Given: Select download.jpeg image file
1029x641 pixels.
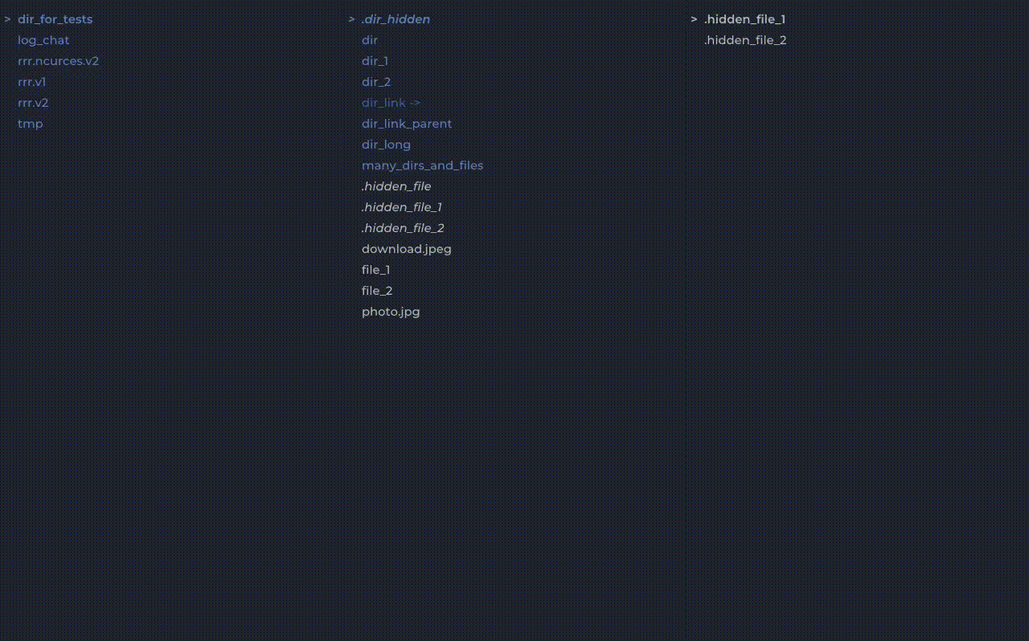Looking at the screenshot, I should [406, 249].
